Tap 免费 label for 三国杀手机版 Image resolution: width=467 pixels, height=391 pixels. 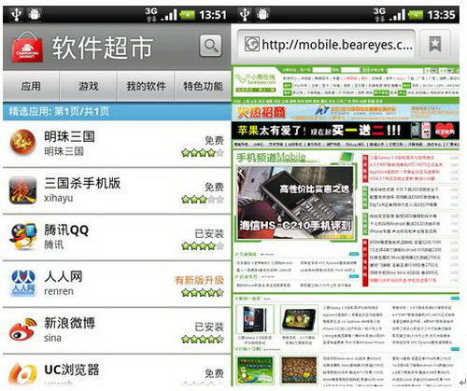point(214,187)
